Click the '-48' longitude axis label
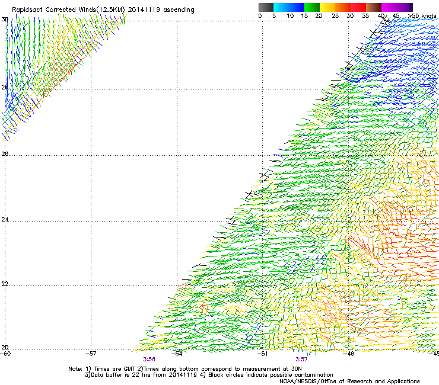 click(x=349, y=354)
